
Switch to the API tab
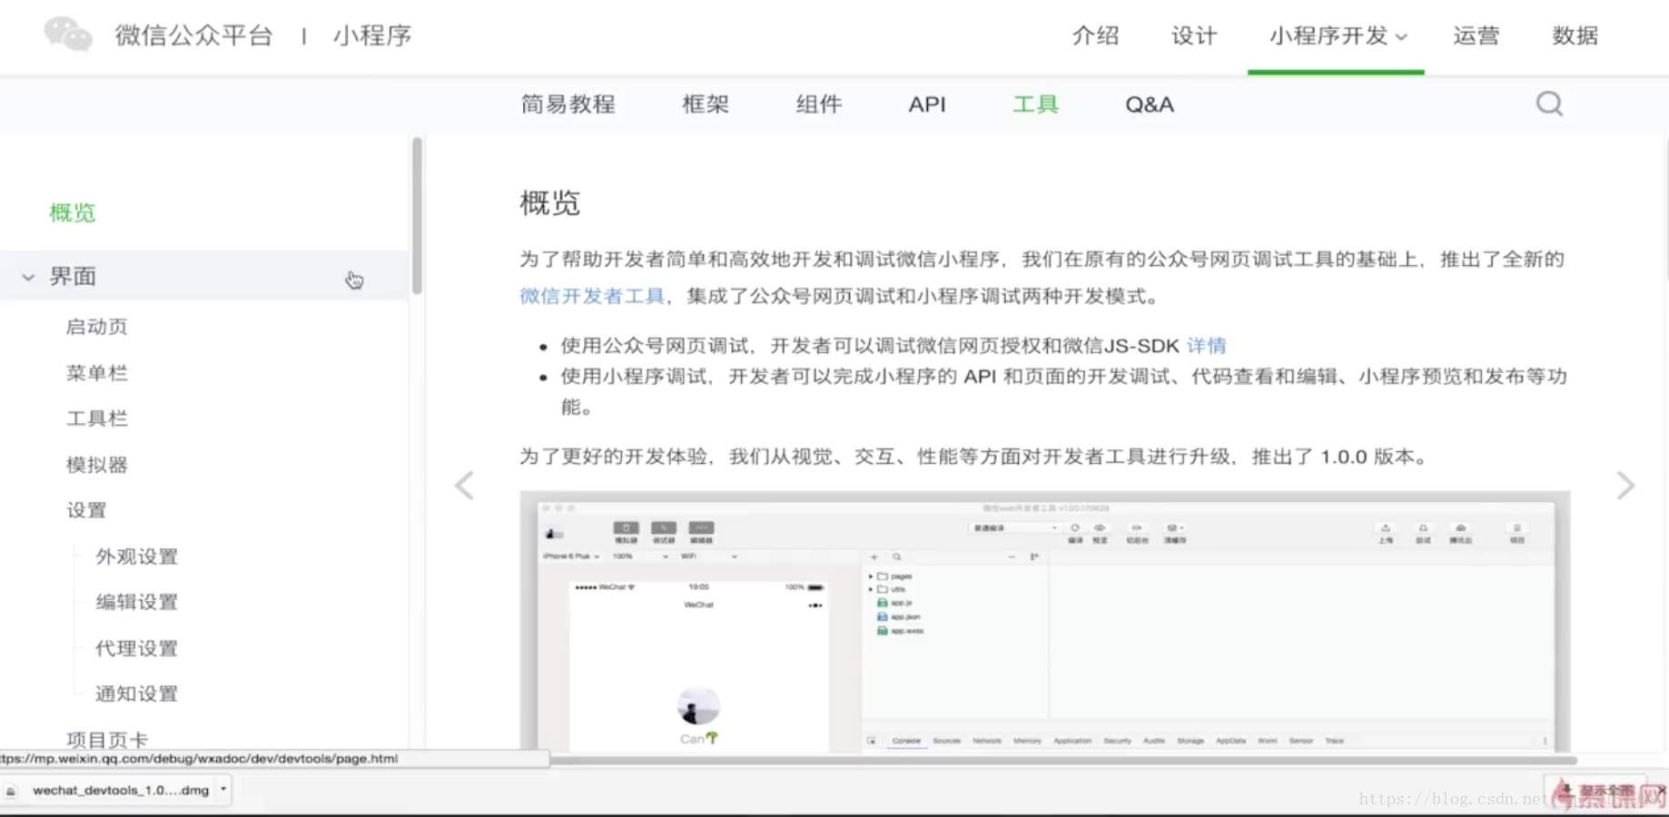click(927, 104)
